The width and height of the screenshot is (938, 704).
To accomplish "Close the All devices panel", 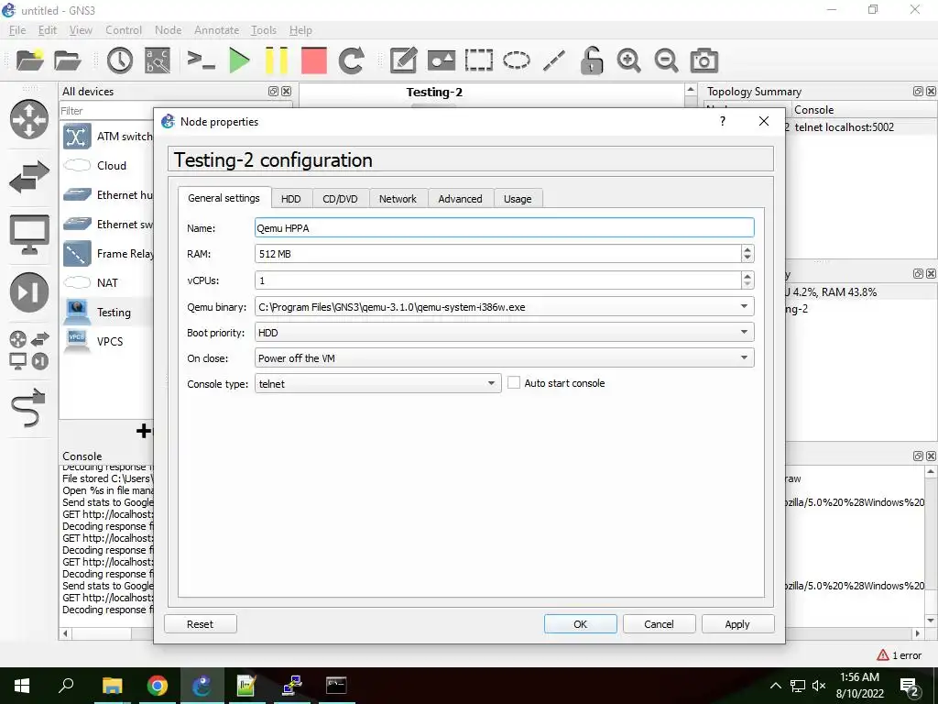I will tap(287, 91).
